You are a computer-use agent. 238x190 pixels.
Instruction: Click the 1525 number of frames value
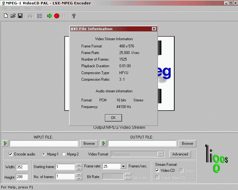pyautogui.click(x=123, y=59)
